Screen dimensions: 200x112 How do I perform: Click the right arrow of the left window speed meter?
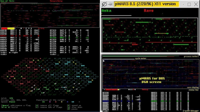15,28
